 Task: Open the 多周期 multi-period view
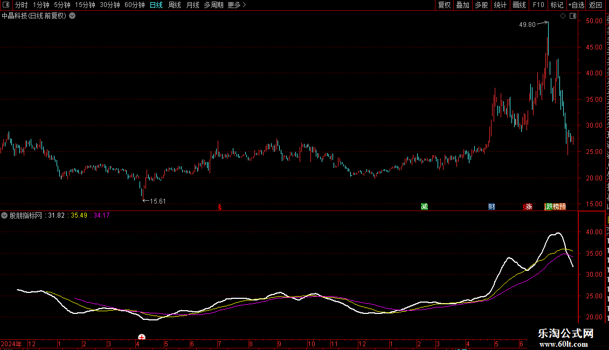[213, 5]
